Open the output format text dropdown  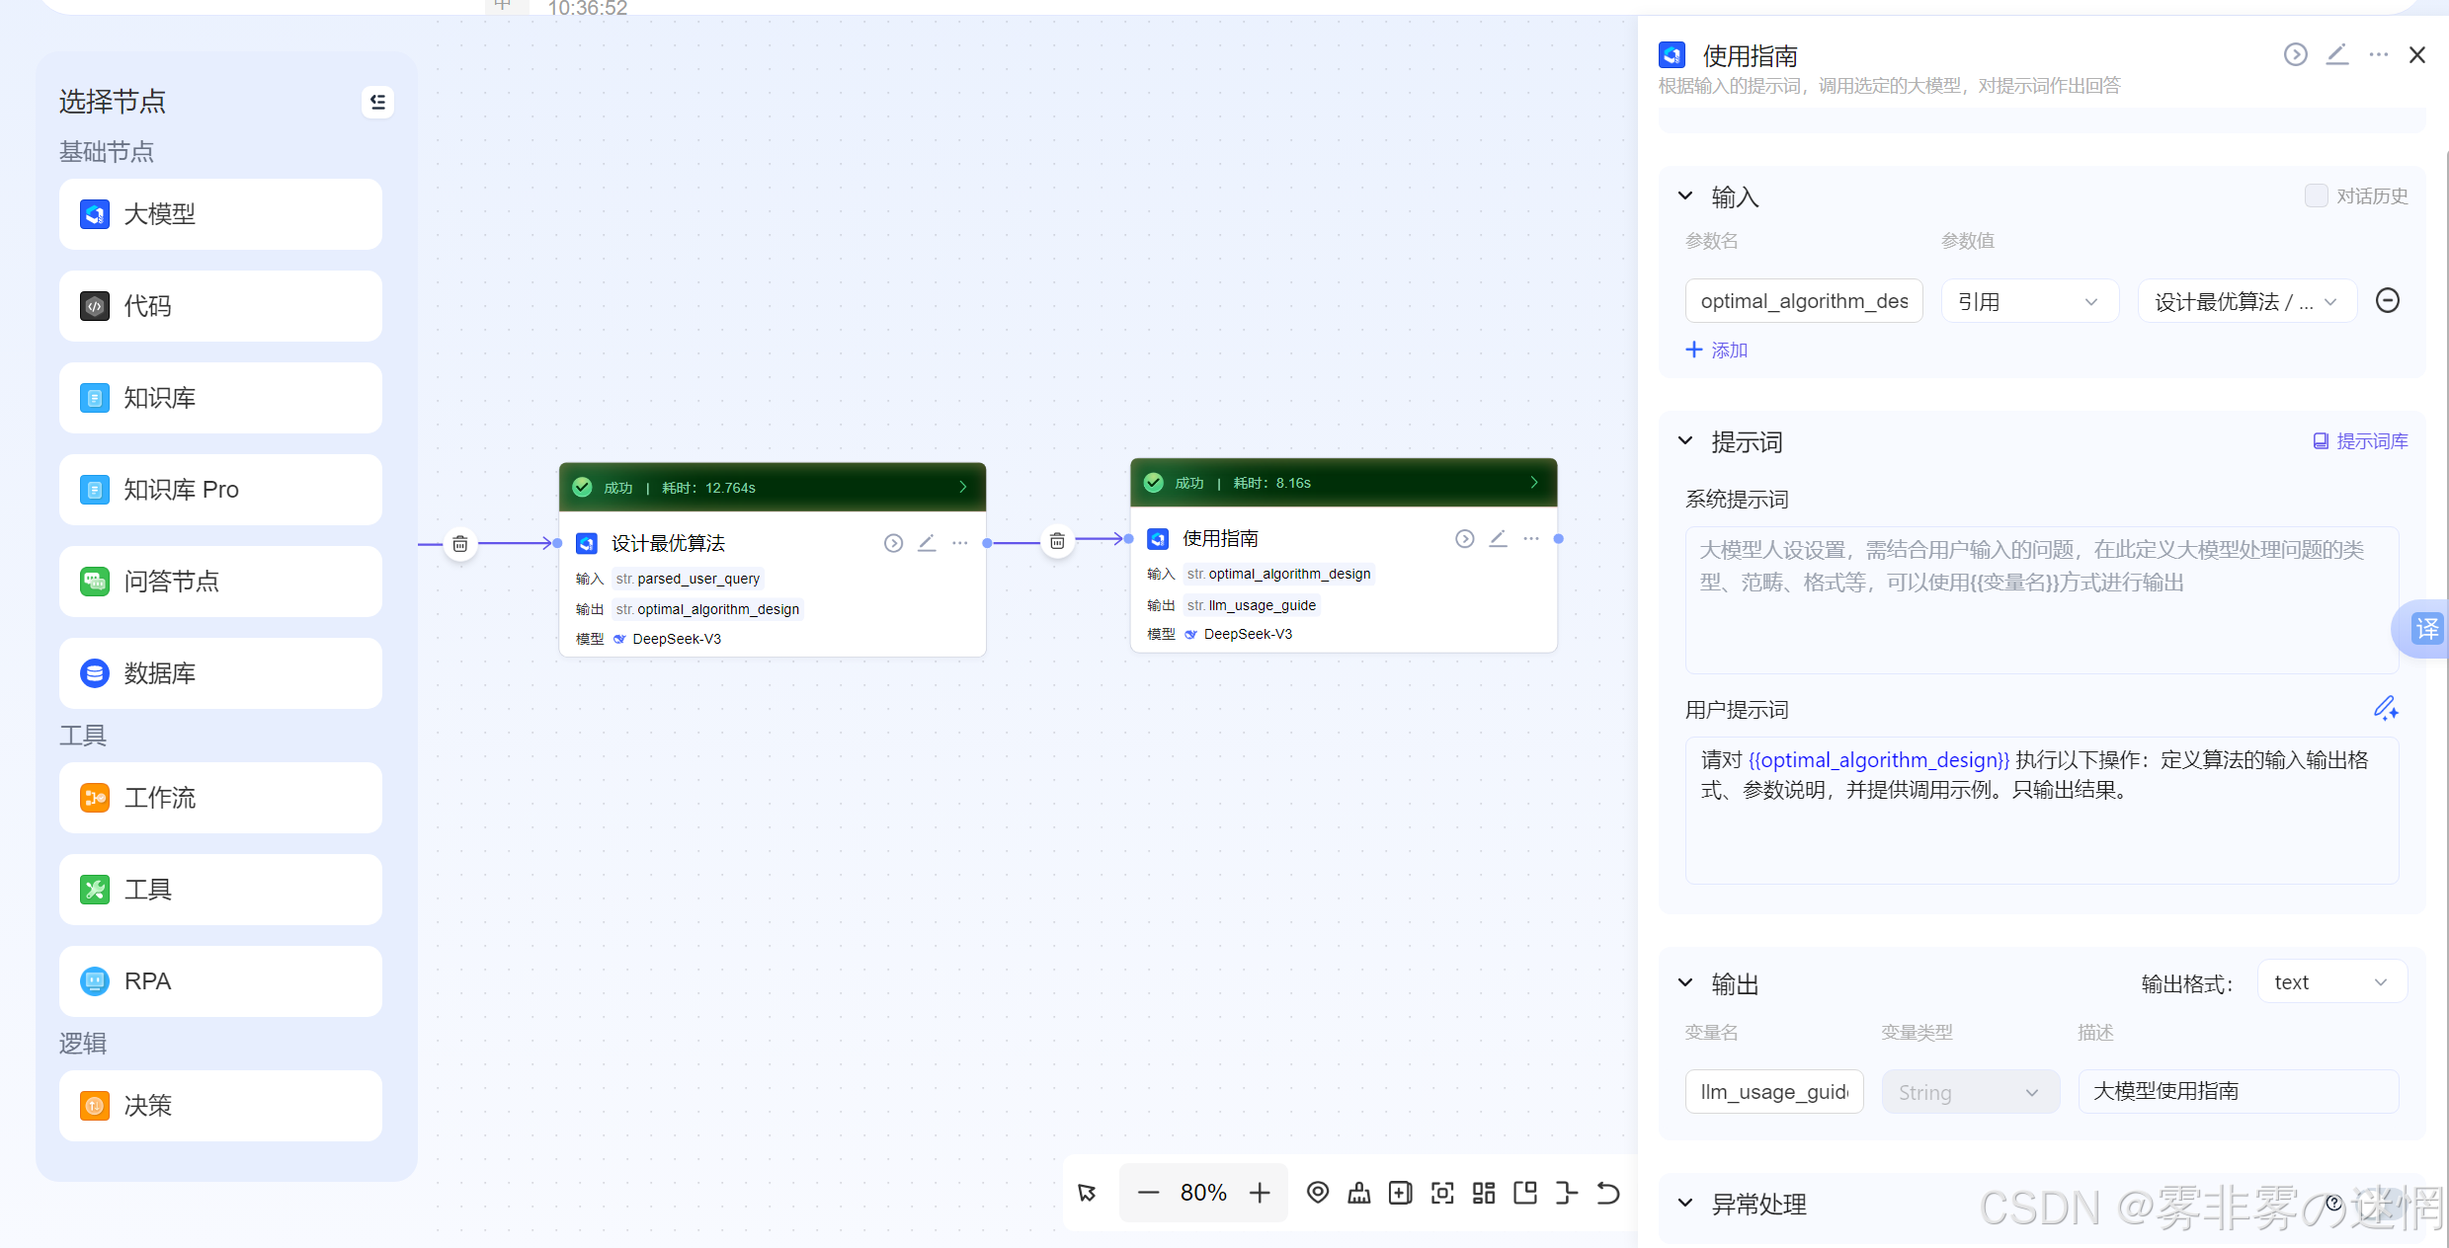2331,982
